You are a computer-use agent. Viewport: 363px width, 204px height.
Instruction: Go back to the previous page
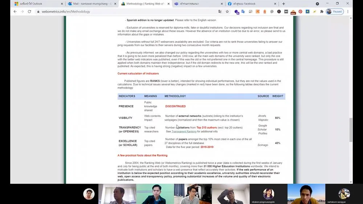click(x=15, y=12)
